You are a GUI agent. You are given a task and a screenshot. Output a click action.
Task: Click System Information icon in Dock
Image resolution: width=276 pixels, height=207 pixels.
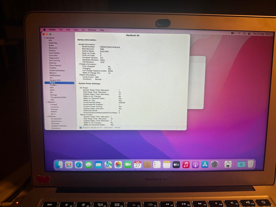[228, 164]
